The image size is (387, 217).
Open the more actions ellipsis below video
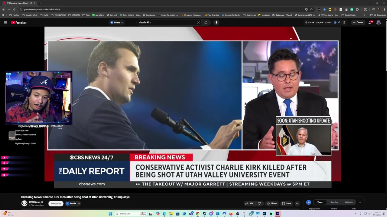pyautogui.click(x=297, y=203)
